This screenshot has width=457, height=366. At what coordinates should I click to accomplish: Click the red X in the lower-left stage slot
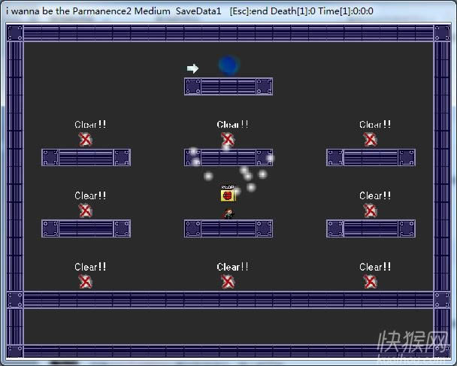pos(86,281)
